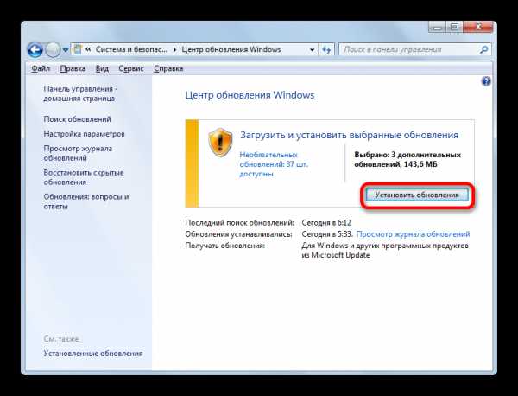The image size is (518, 396).
Task: Expand the arrow after 'Система и безопас...'
Action: click(x=174, y=50)
